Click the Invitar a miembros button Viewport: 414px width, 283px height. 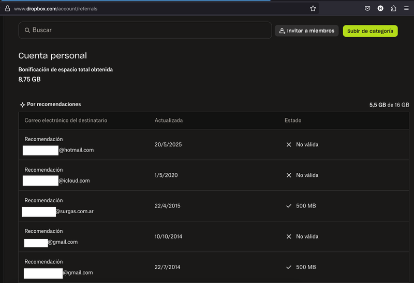pyautogui.click(x=306, y=31)
